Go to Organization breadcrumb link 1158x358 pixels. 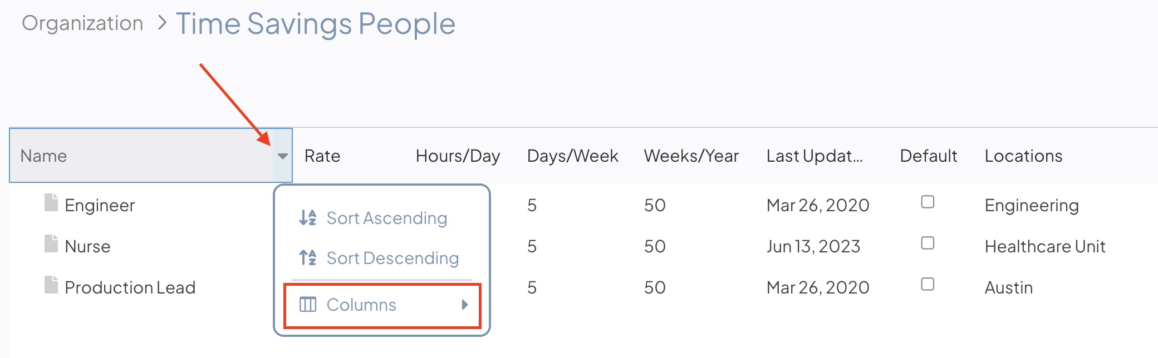(x=82, y=23)
